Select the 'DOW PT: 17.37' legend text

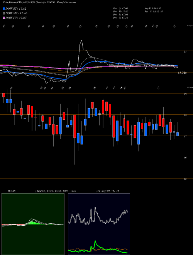click(x=16, y=18)
